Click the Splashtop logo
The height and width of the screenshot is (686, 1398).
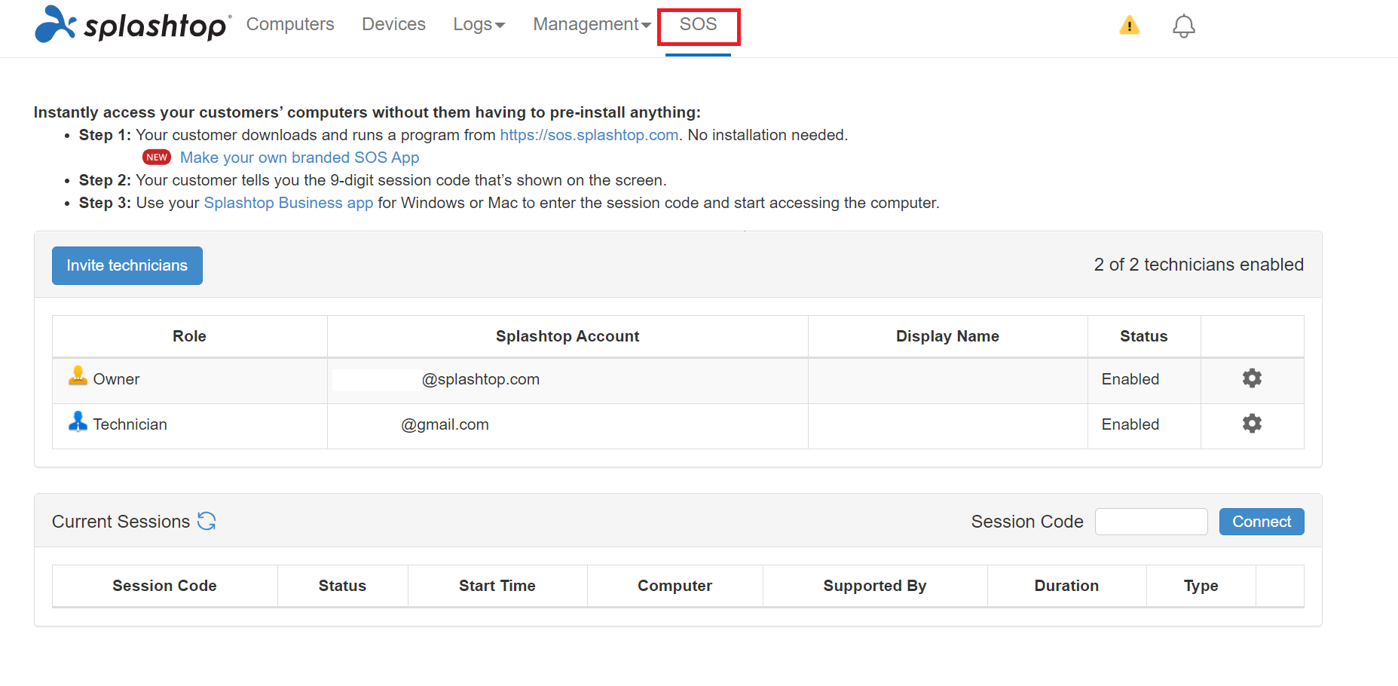point(133,24)
